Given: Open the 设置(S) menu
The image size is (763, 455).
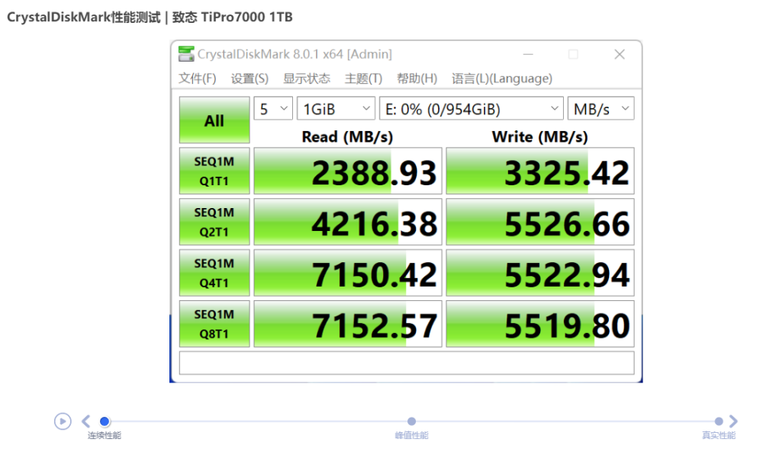Looking at the screenshot, I should (x=250, y=79).
